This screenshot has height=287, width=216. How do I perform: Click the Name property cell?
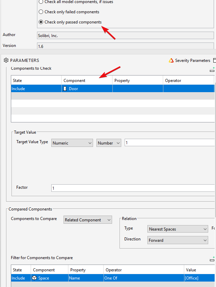coord(86,278)
